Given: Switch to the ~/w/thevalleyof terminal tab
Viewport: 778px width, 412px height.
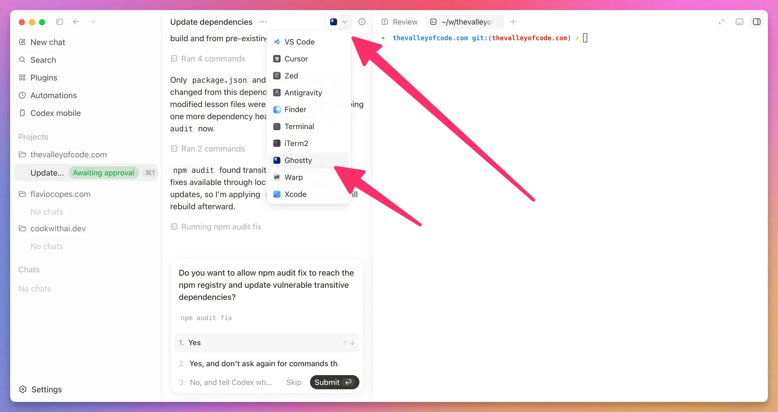Looking at the screenshot, I should tap(464, 22).
